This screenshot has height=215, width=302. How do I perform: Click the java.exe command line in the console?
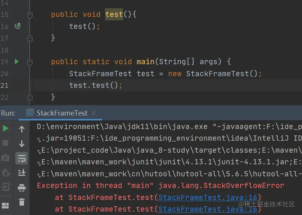click(169, 126)
